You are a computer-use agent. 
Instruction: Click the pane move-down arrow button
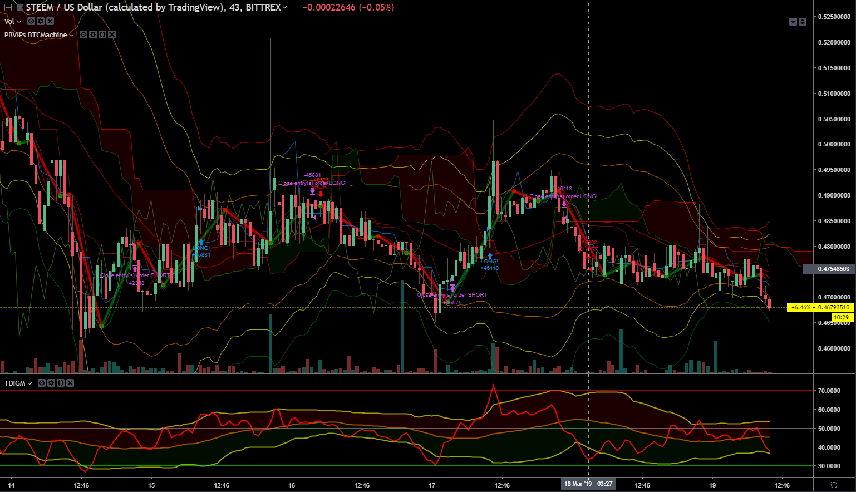[793, 22]
